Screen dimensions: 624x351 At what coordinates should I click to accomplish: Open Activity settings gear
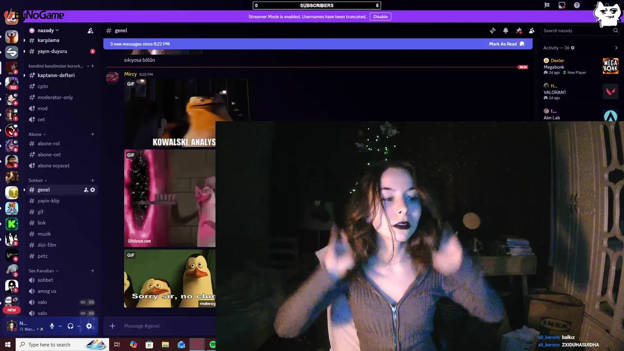573,48
